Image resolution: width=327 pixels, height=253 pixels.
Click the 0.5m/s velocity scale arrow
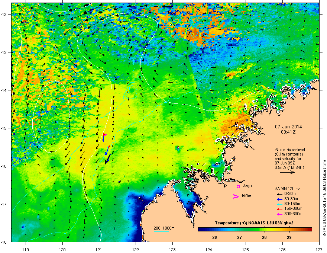point(287,172)
